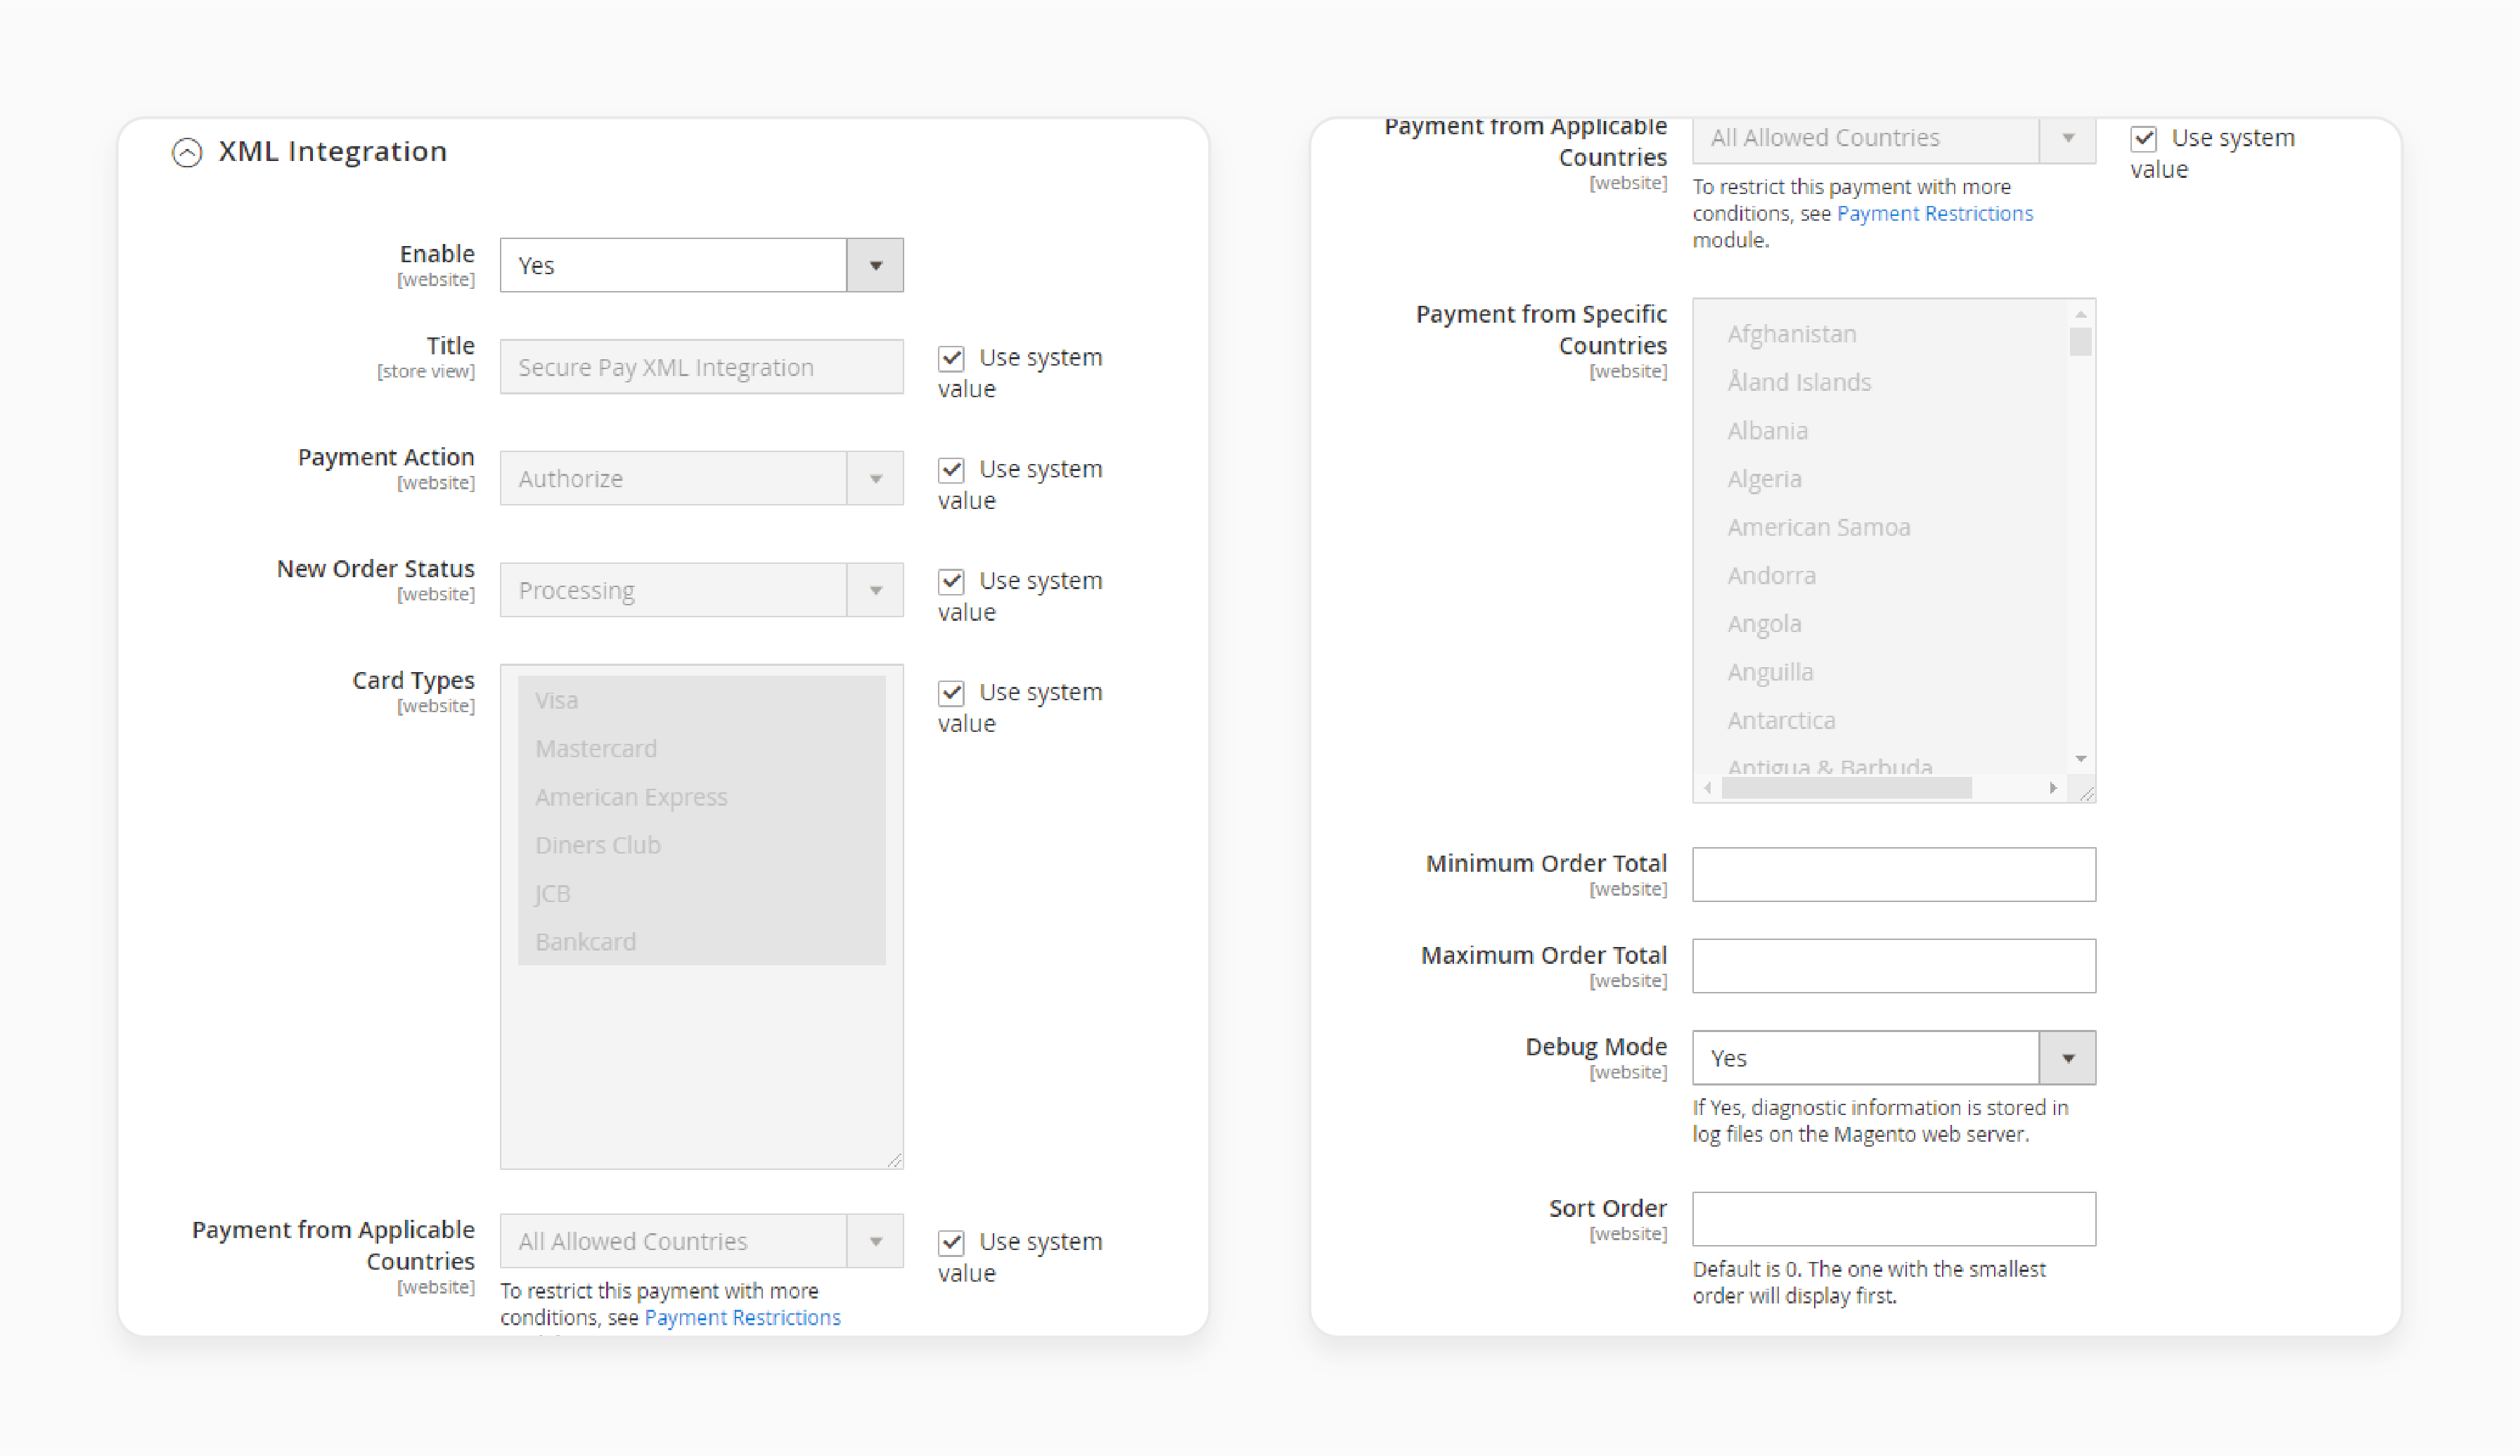The image size is (2520, 1456).
Task: Toggle Use system value for Payment Action
Action: pos(951,470)
